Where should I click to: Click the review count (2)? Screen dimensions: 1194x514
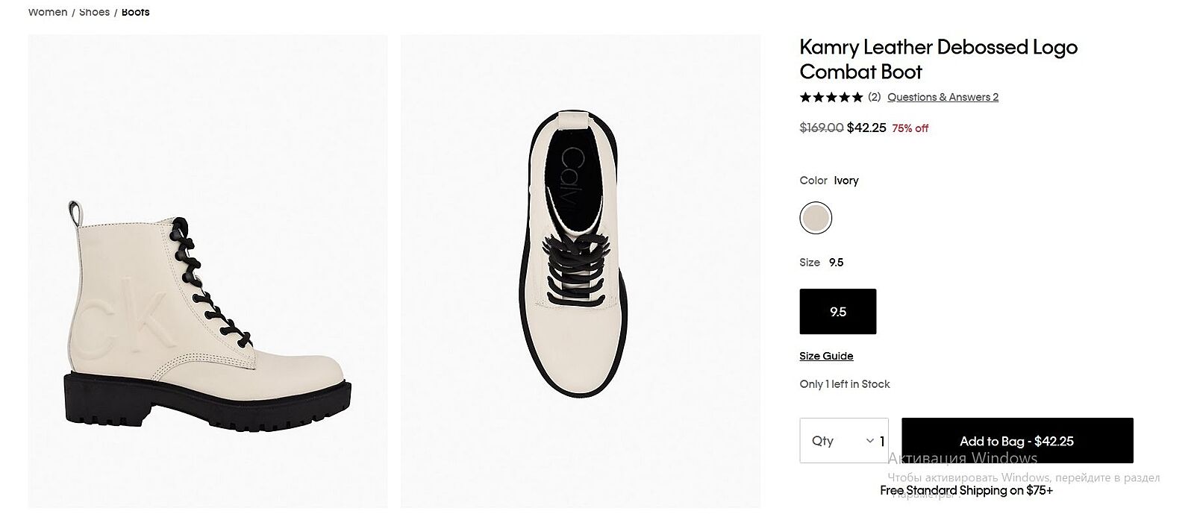pos(874,97)
